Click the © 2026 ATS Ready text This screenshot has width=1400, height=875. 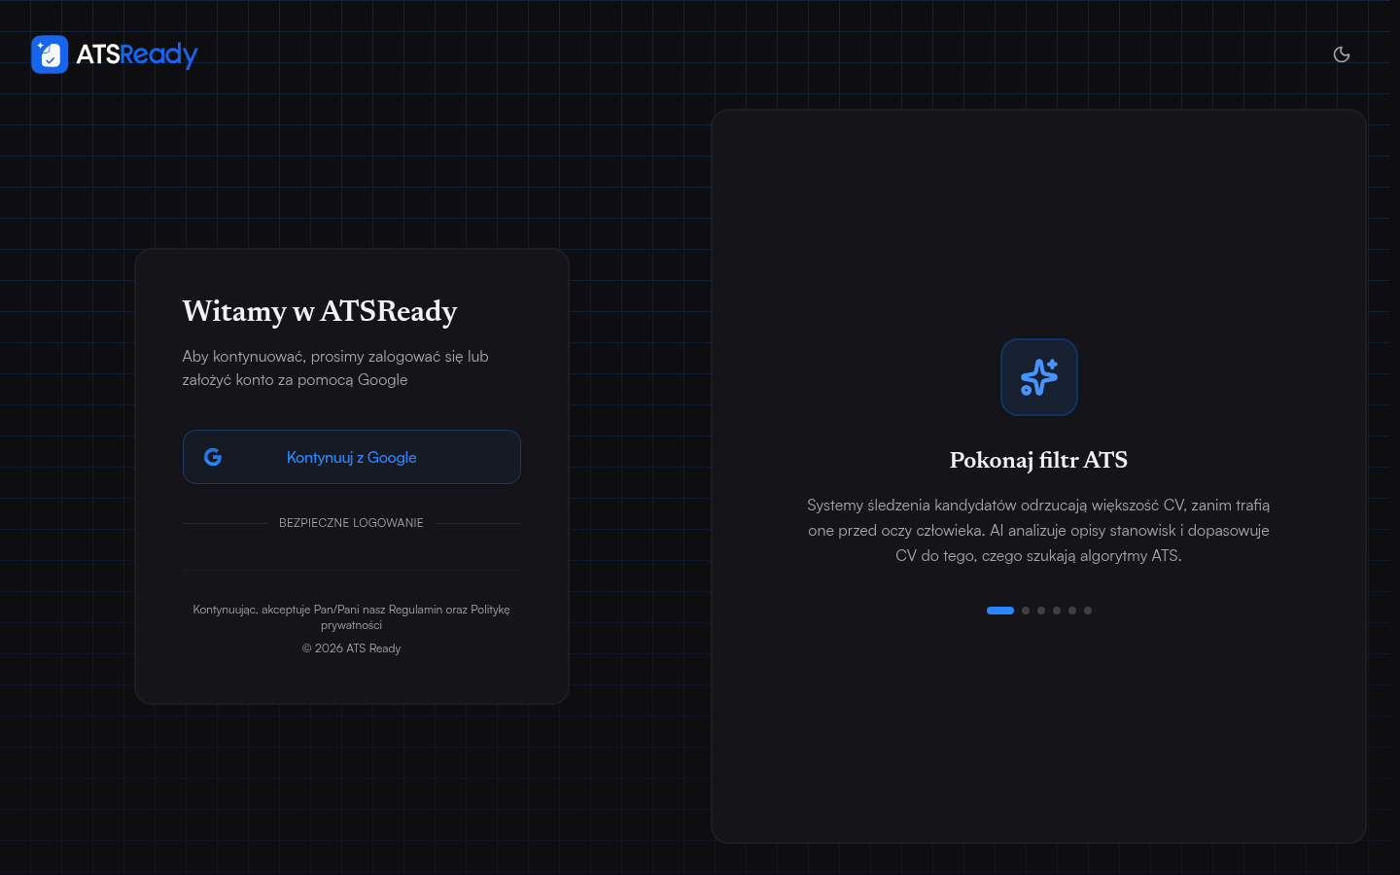tap(351, 648)
